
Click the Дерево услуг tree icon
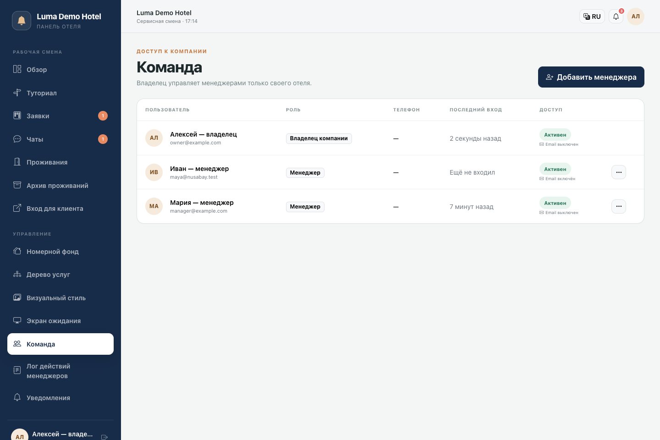click(17, 274)
